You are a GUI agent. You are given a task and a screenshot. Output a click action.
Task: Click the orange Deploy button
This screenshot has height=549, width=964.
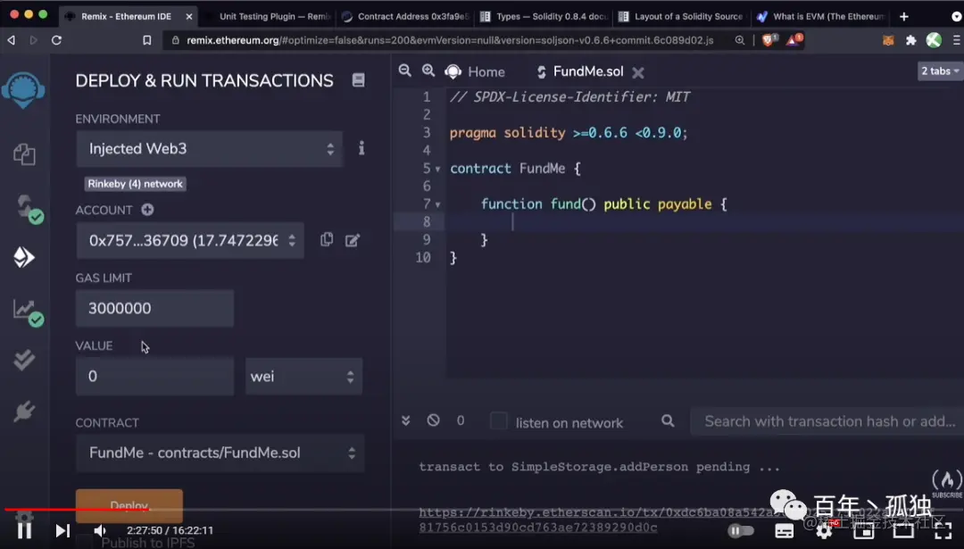pos(129,505)
